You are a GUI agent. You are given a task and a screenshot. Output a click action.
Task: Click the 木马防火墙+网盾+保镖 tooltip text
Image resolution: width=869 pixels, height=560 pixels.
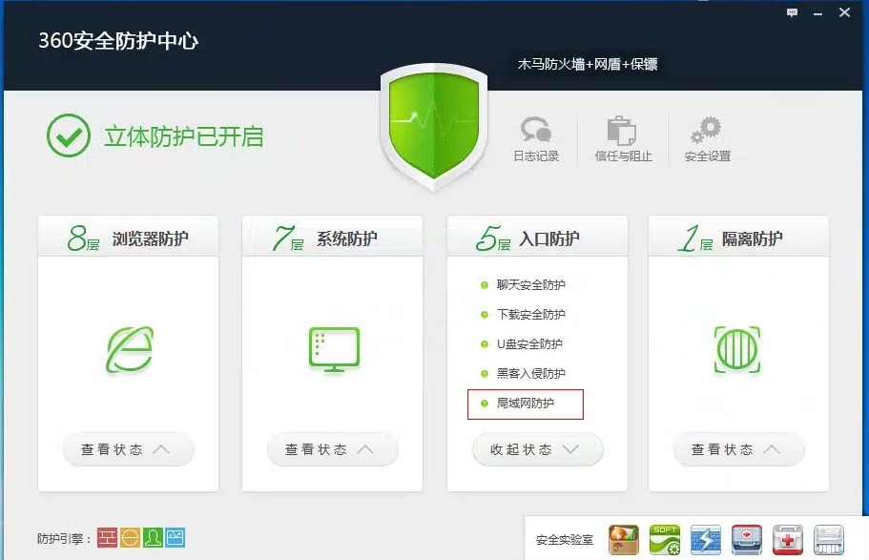tap(588, 64)
